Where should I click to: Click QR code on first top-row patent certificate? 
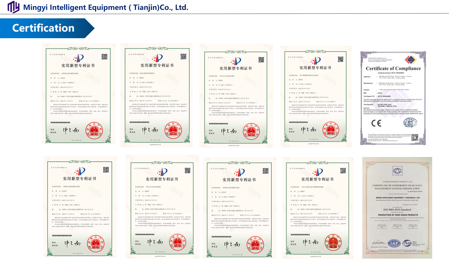tap(104, 57)
